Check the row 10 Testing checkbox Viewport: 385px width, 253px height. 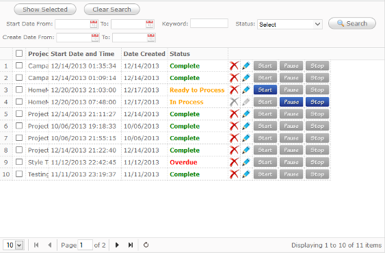(x=19, y=174)
